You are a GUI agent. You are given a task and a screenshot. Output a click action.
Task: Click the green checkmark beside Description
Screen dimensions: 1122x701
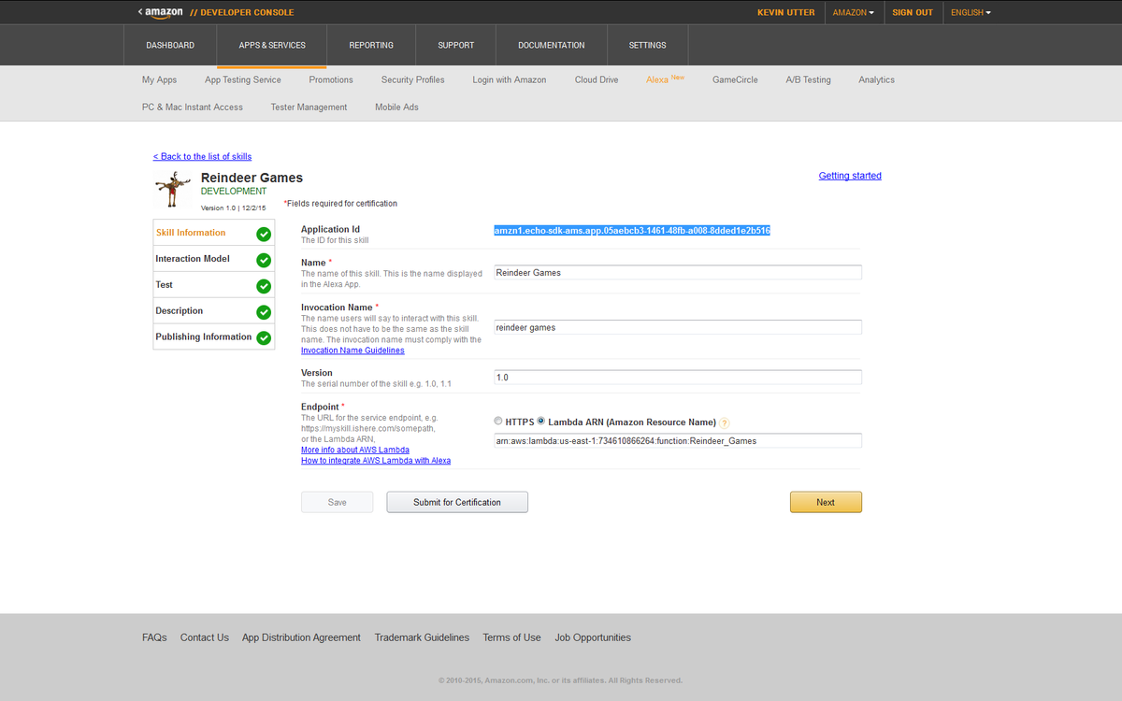point(264,312)
